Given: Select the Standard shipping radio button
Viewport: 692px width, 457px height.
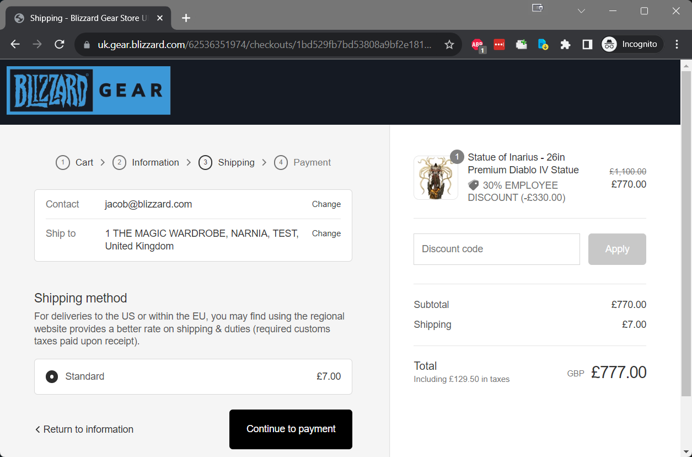Looking at the screenshot, I should pos(52,377).
